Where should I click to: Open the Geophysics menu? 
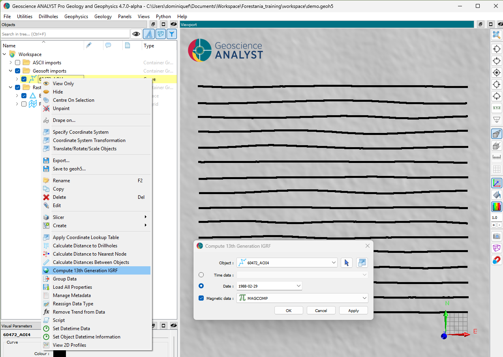click(x=76, y=17)
